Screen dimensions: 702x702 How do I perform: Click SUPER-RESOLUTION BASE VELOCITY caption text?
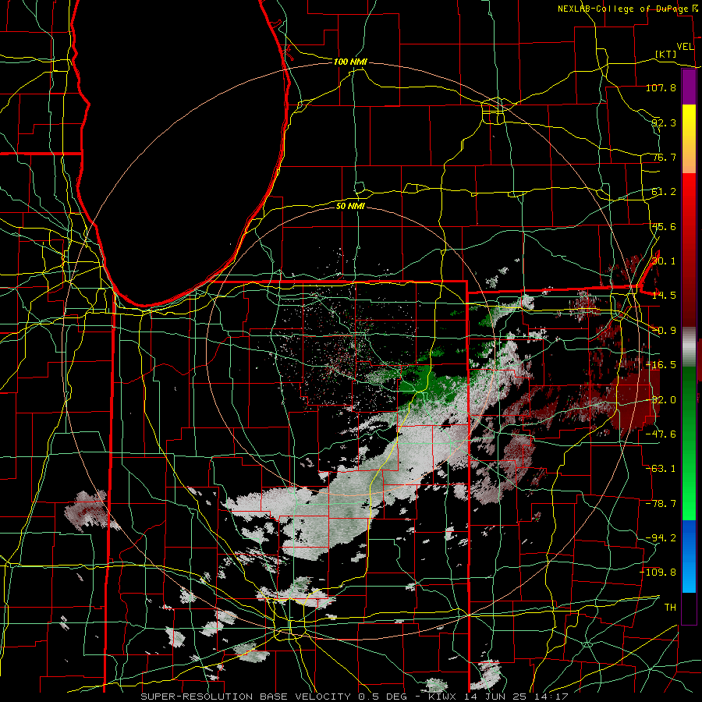246,697
